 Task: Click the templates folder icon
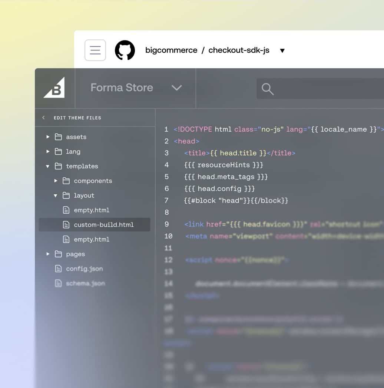[x=58, y=166]
